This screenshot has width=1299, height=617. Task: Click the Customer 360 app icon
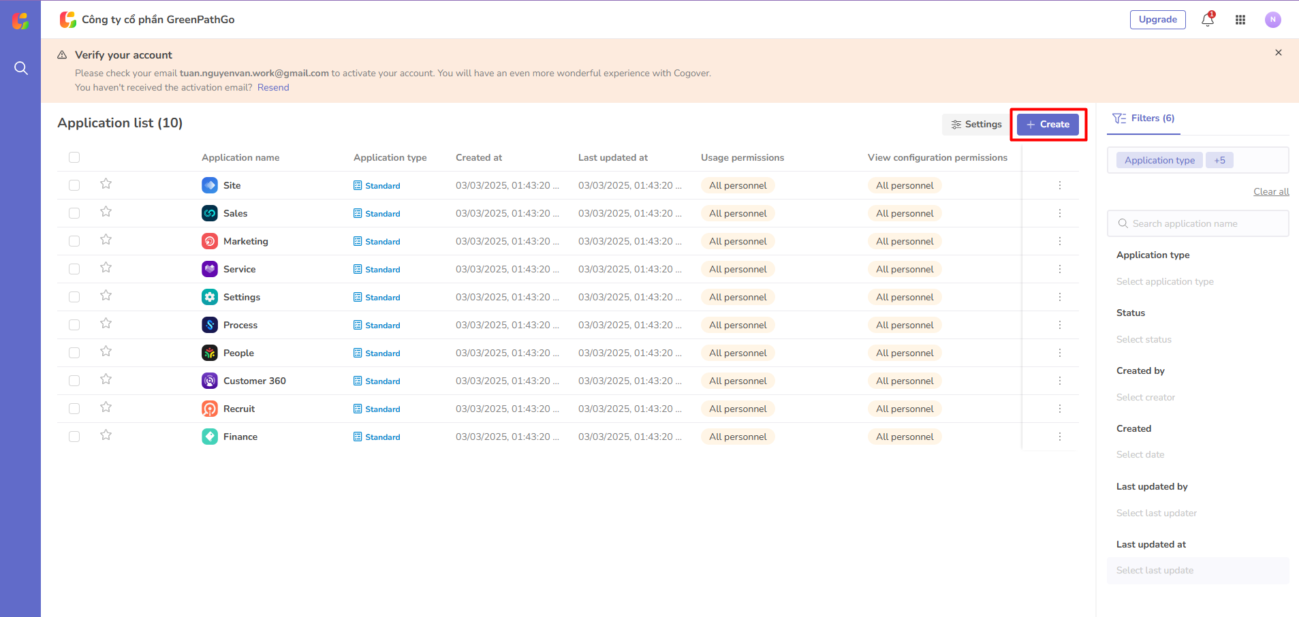[x=210, y=381]
